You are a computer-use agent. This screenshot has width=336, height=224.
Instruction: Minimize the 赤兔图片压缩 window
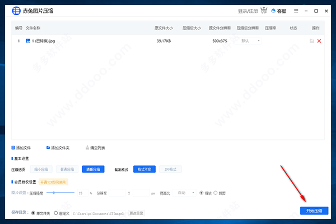(306, 11)
